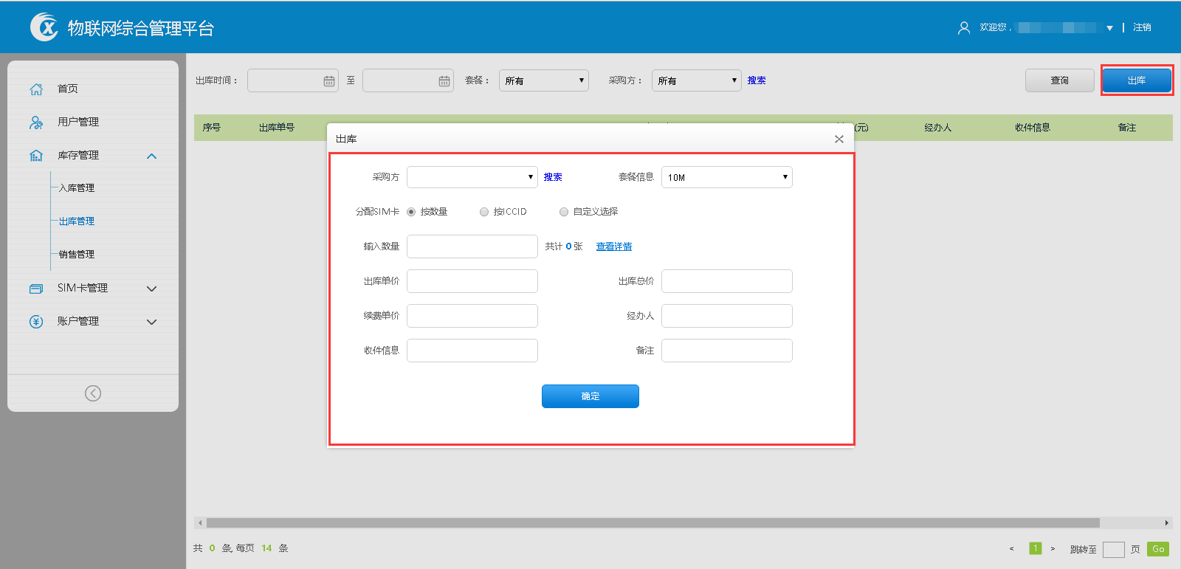Select the 按数量 radio option

[x=411, y=212]
